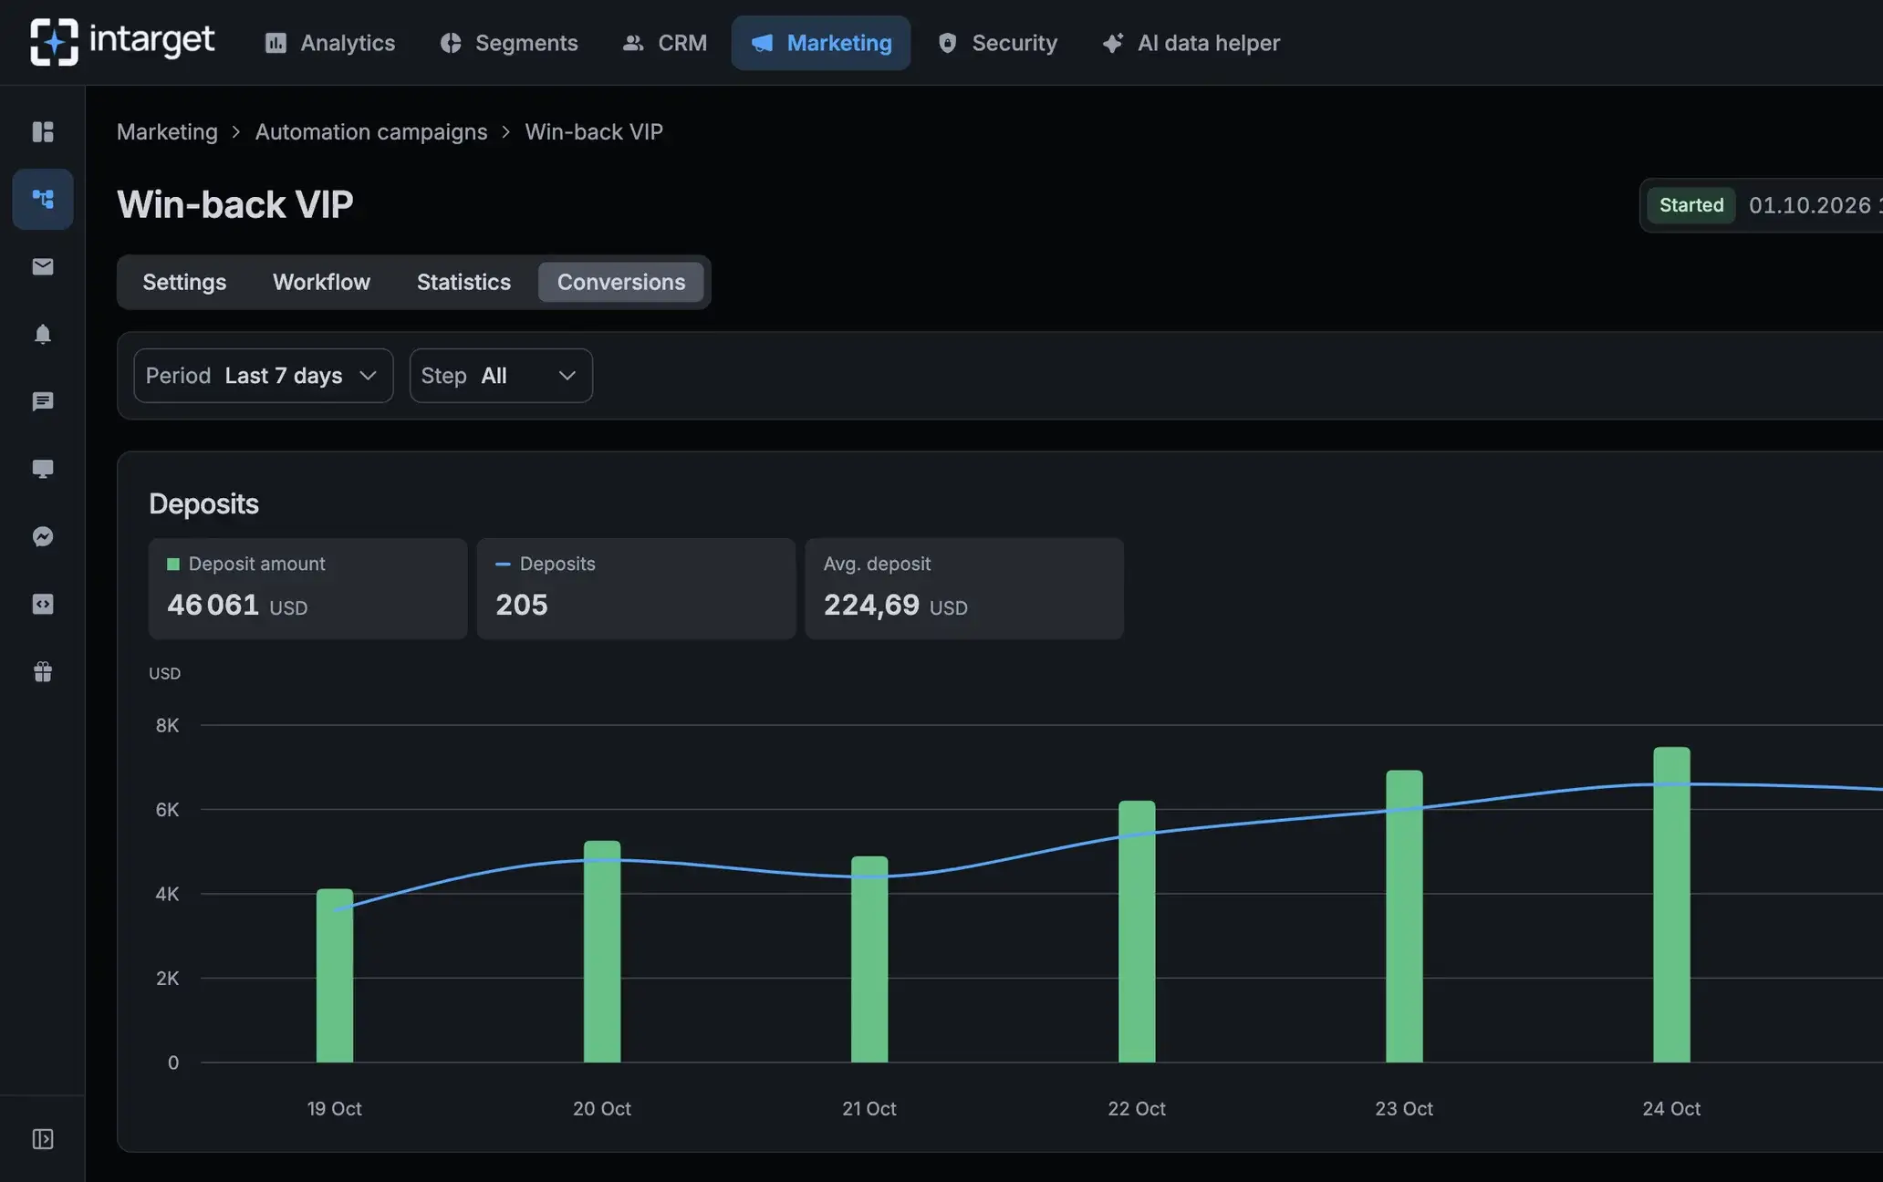Click the green 24 Oct bar
Viewport: 1883px width, 1182px height.
tap(1671, 905)
